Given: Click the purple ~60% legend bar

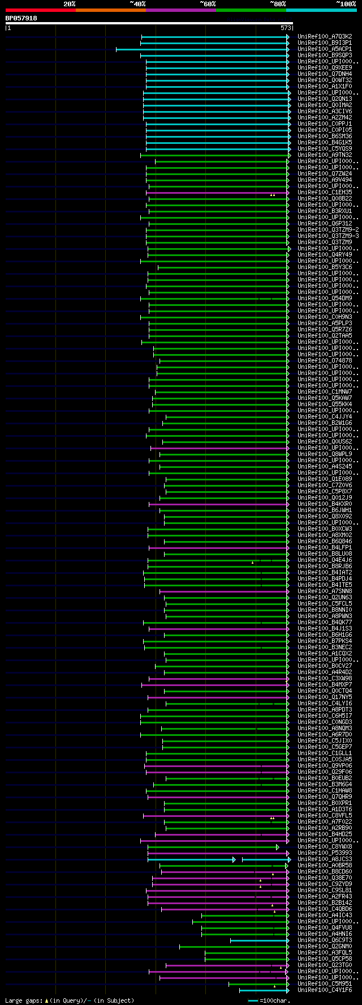Looking at the screenshot, I should pyautogui.click(x=180, y=10).
